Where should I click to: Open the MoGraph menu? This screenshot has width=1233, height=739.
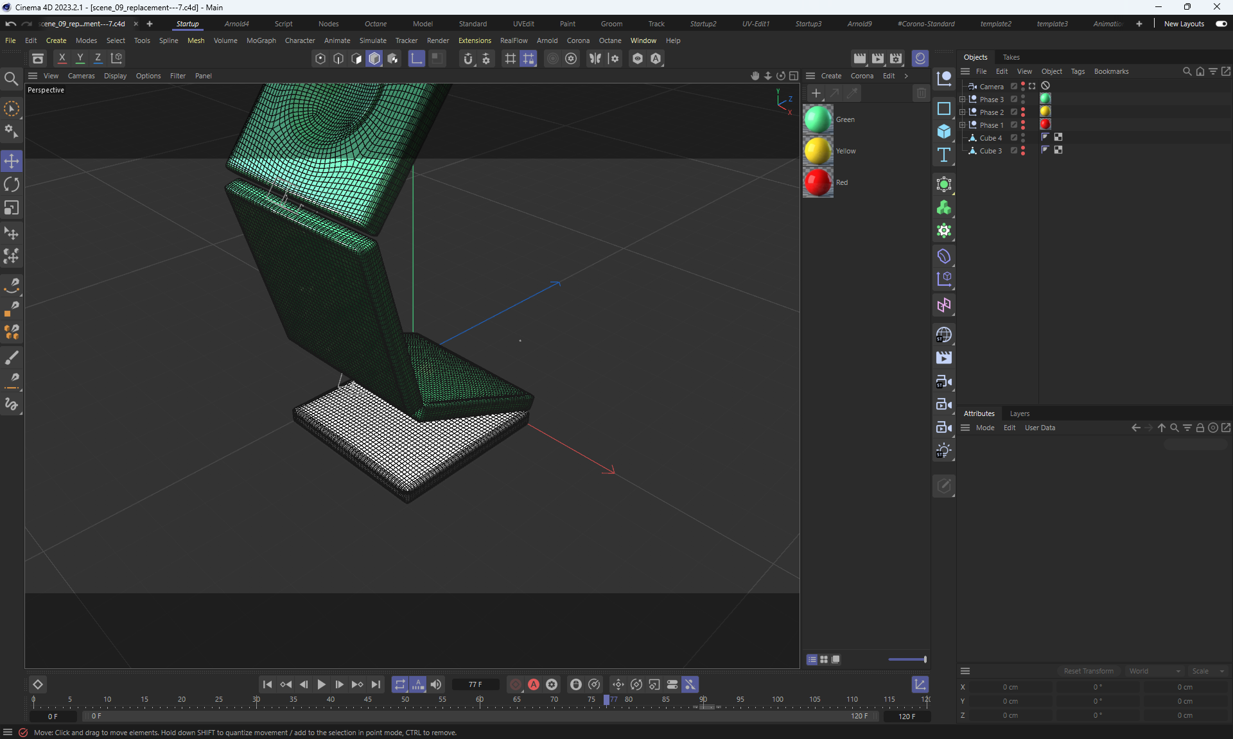261,40
